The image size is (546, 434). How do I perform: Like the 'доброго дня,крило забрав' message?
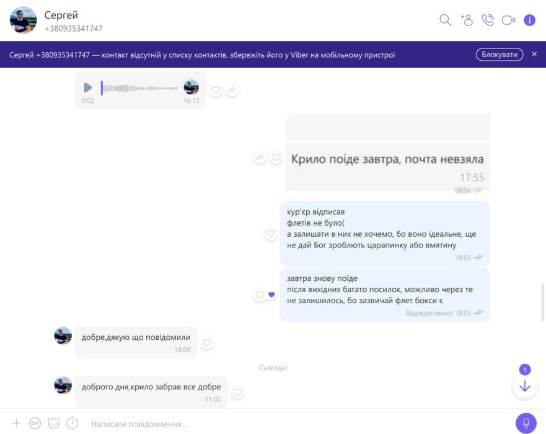[x=237, y=392]
